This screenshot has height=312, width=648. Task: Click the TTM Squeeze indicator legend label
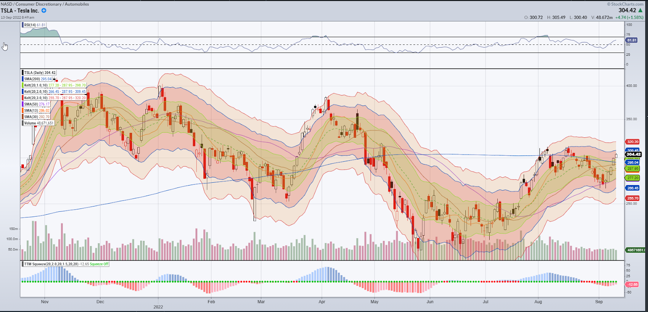point(66,264)
